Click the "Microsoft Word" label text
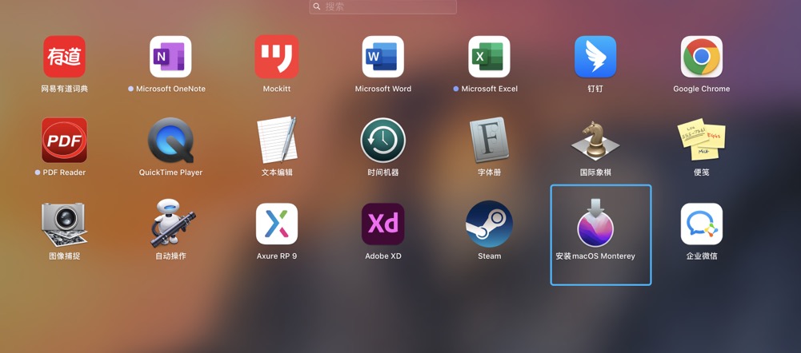Viewport: 801px width, 353px height. tap(383, 89)
